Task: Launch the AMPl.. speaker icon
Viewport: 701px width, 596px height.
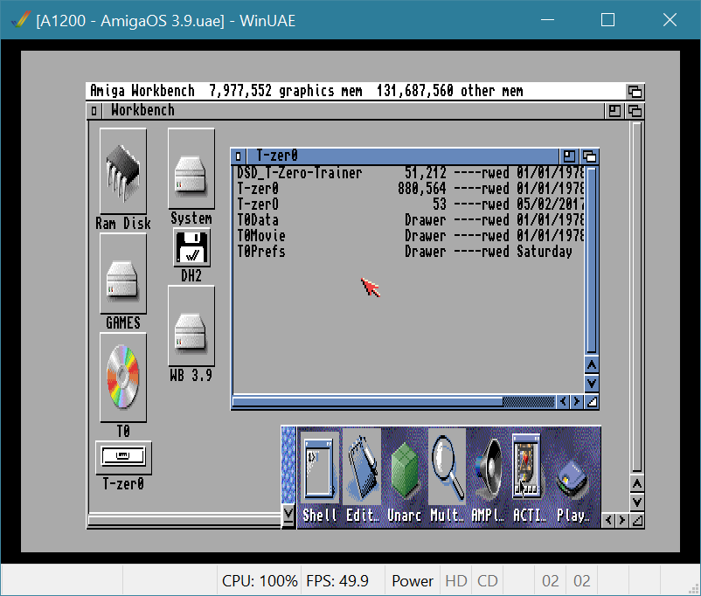Action: (489, 469)
